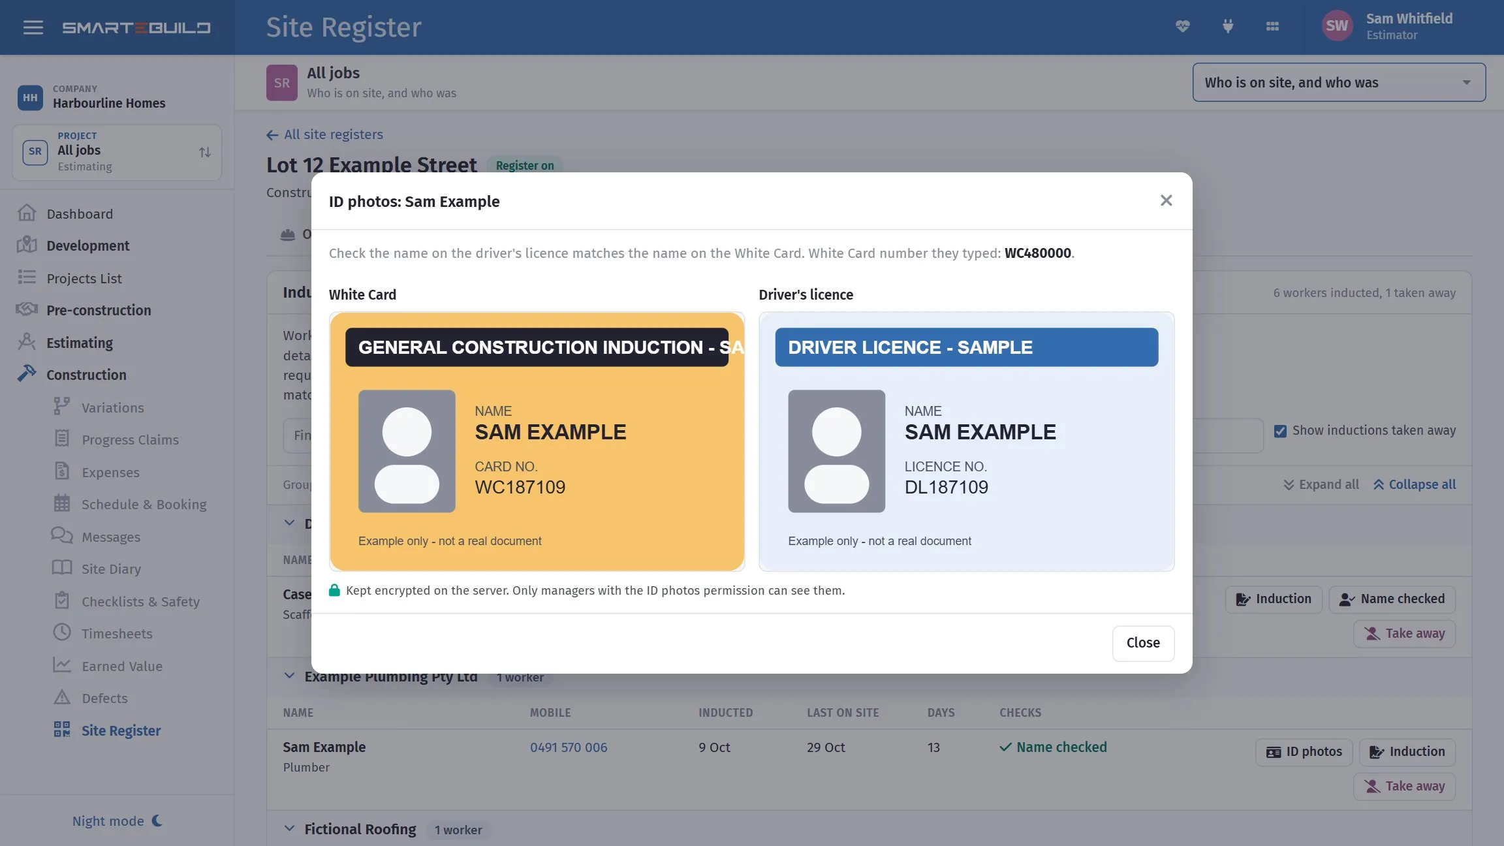
Task: Open the 'Who is on site' dropdown
Action: [1339, 82]
